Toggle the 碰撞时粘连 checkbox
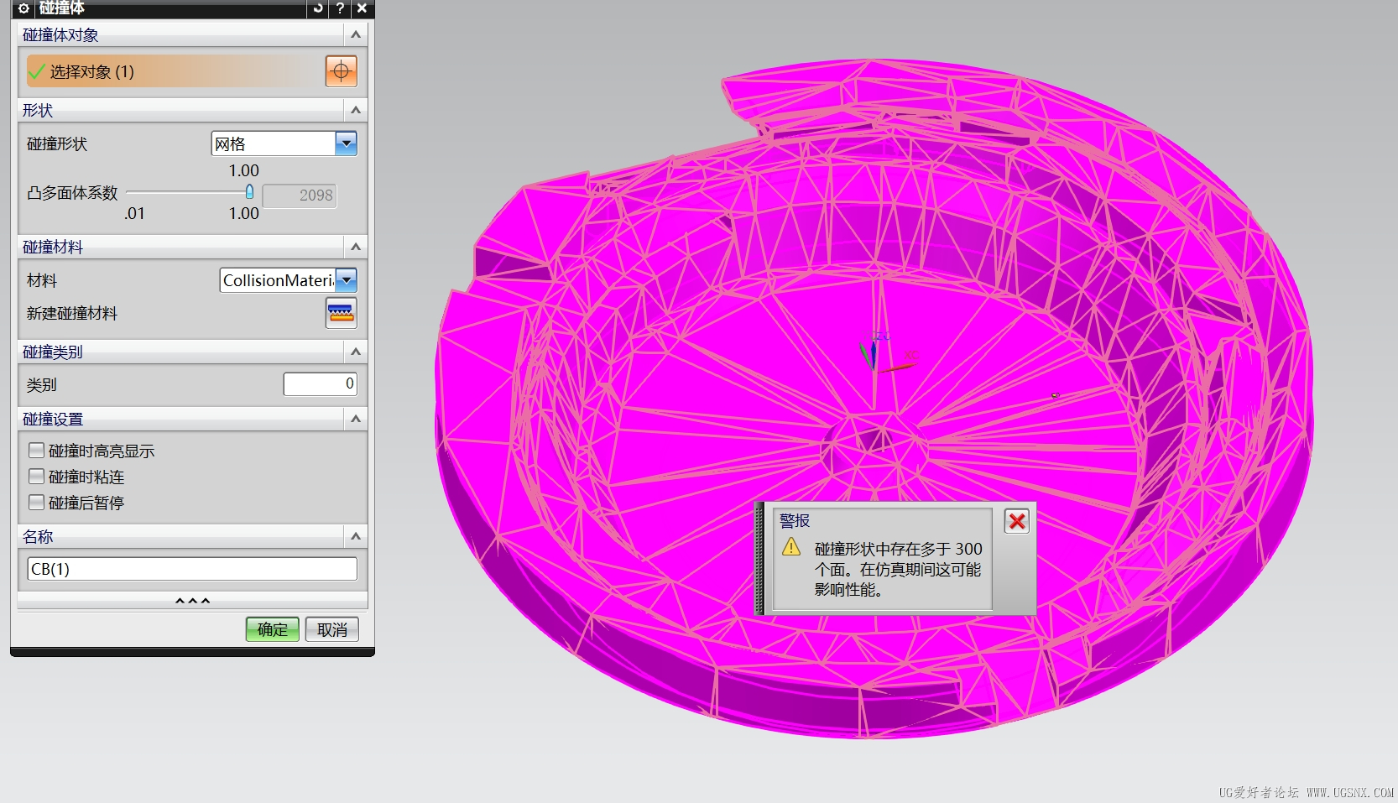Viewport: 1398px width, 803px height. click(x=37, y=477)
